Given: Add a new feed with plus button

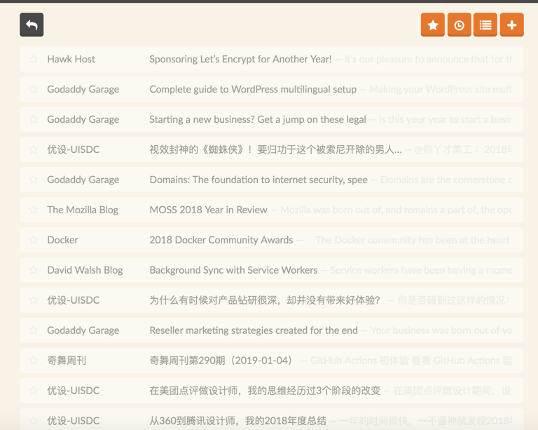Looking at the screenshot, I should (x=512, y=25).
